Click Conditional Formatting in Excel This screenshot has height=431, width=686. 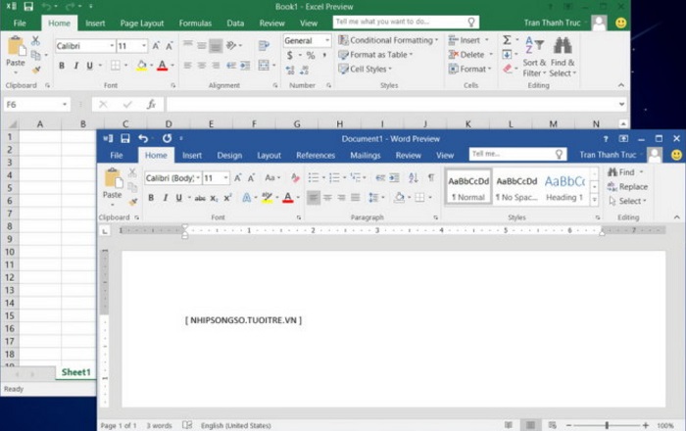[388, 40]
